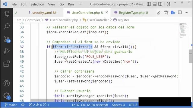Image resolution: width=193 pixels, height=108 pixels.
Task: Click the main* git branch indicator
Action: click(11, 105)
